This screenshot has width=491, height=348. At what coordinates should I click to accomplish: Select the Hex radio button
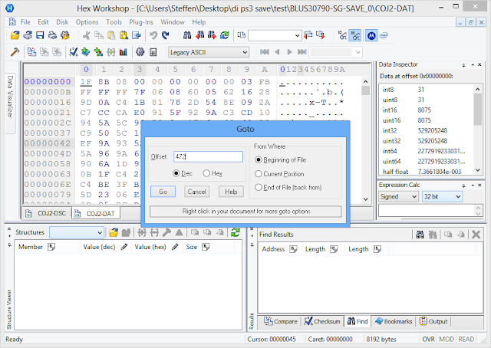(x=207, y=174)
